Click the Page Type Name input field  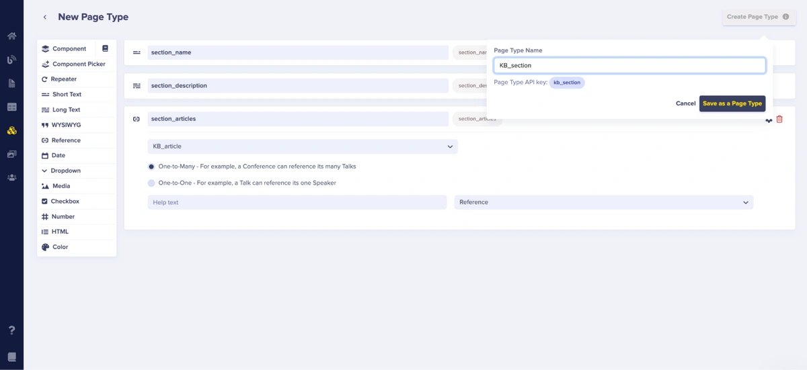tap(629, 66)
